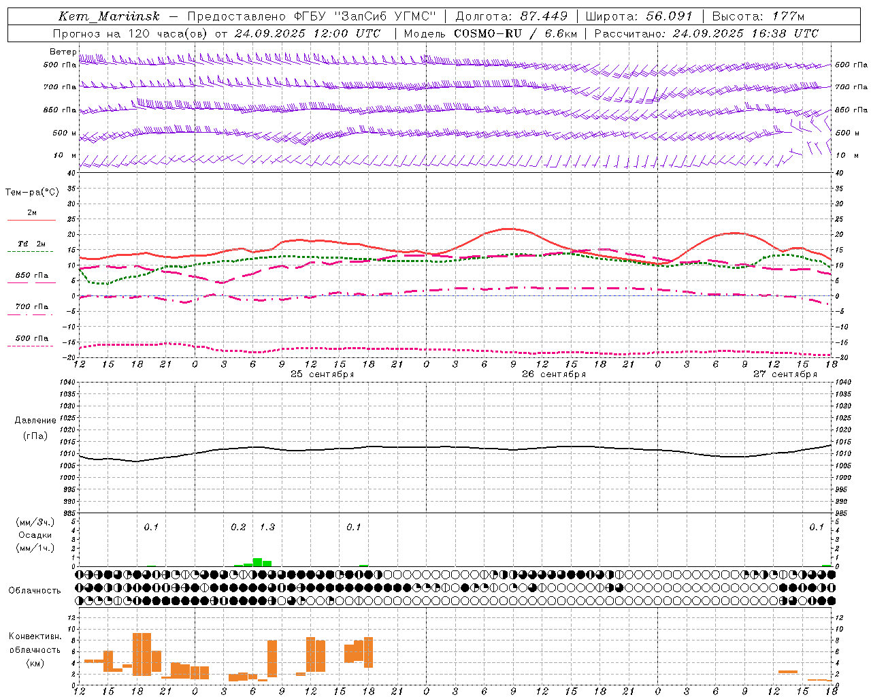The image size is (871, 697).
Task: Click the 'Тем-ра(°C)' temperature panel label
Action: (32, 193)
